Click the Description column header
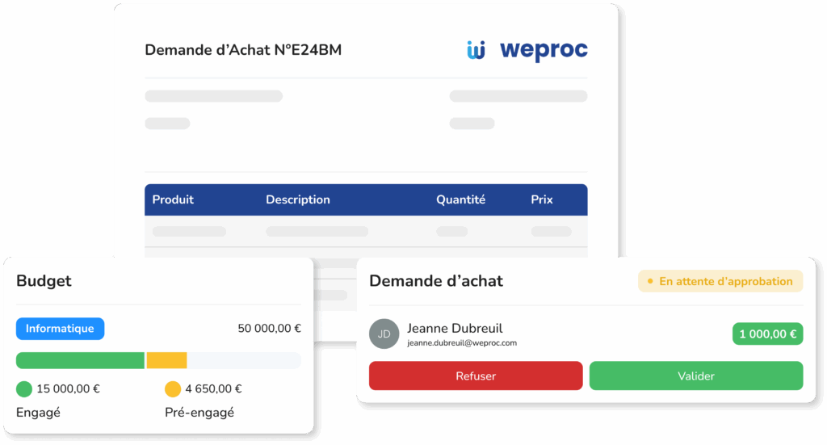Image resolution: width=827 pixels, height=445 pixels. [298, 199]
